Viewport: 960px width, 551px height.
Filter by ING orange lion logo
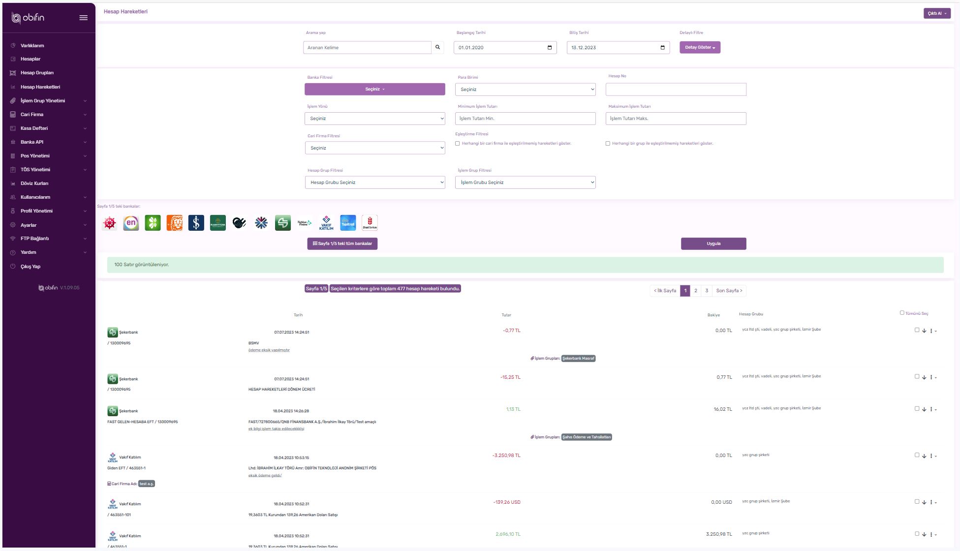pyautogui.click(x=174, y=223)
